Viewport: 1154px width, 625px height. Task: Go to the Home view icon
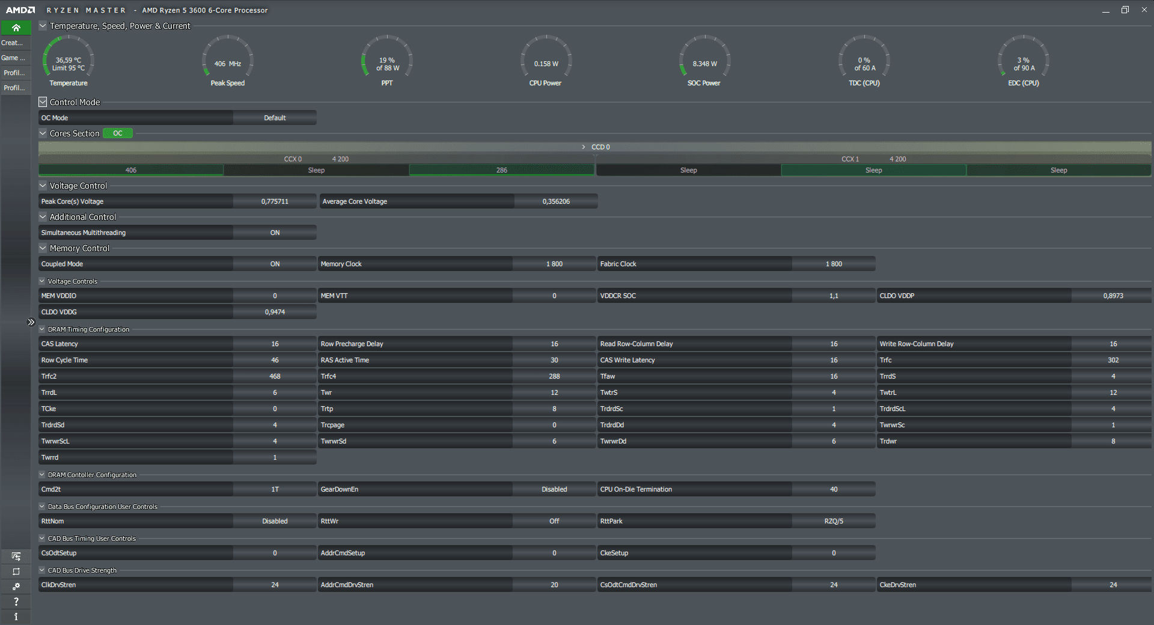[x=16, y=28]
